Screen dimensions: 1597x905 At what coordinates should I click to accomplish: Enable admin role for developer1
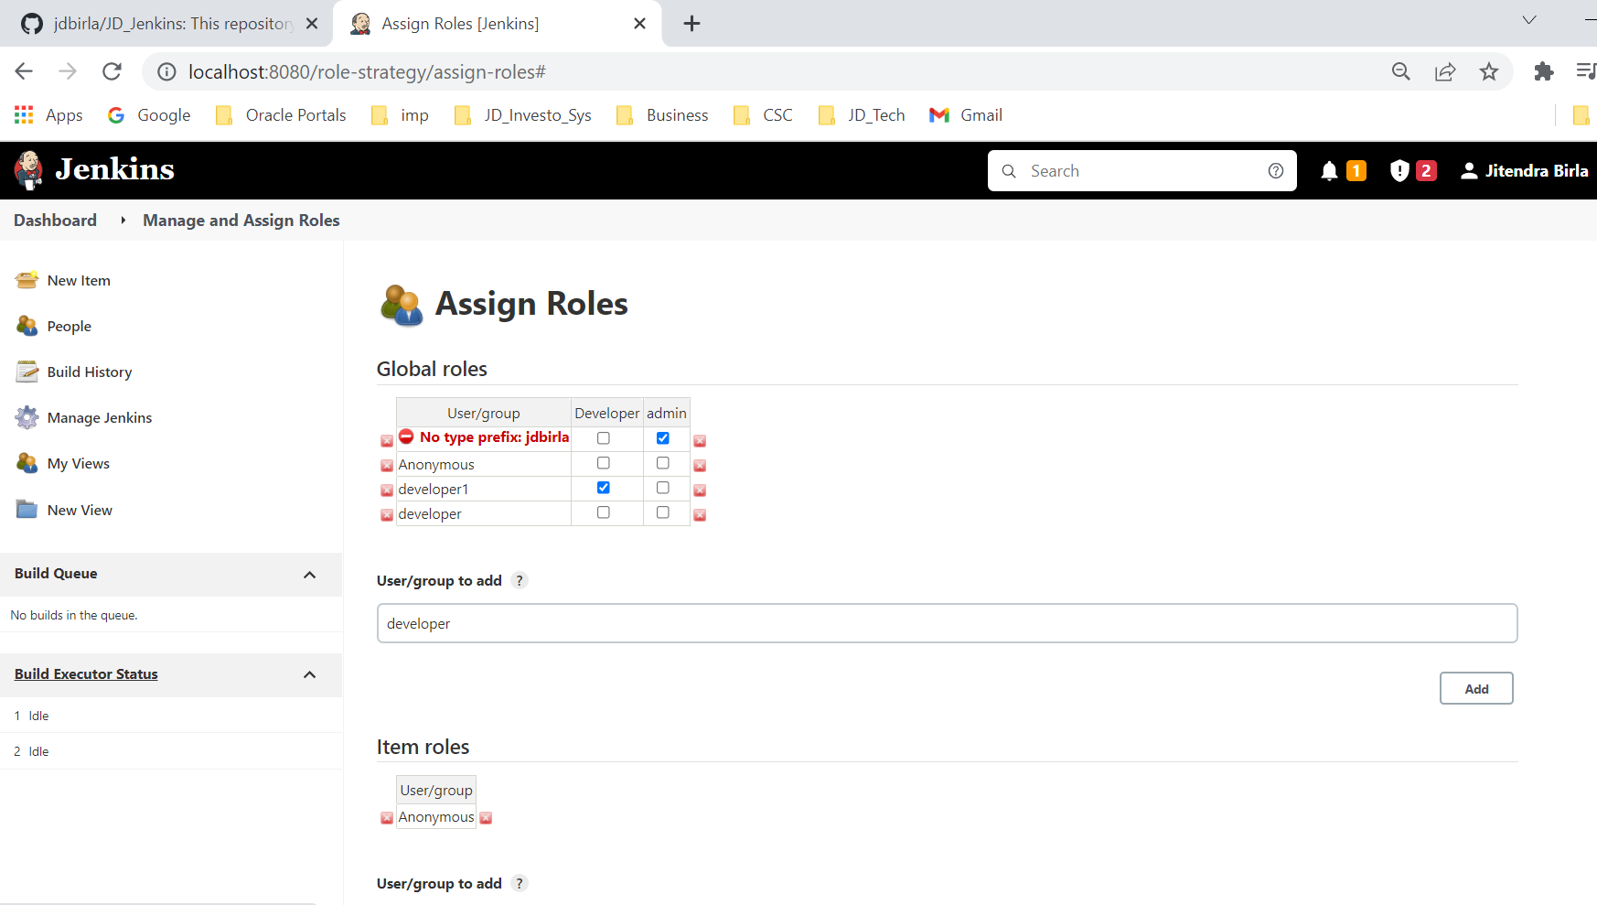[663, 488]
